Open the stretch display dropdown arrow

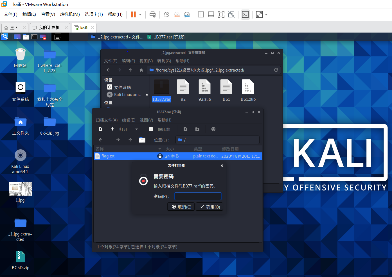click(266, 14)
